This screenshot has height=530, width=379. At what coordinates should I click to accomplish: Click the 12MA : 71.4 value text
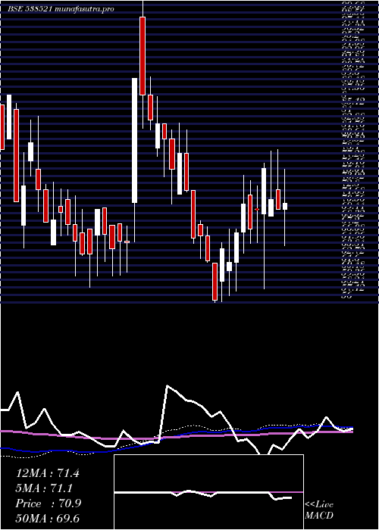[x=47, y=473]
